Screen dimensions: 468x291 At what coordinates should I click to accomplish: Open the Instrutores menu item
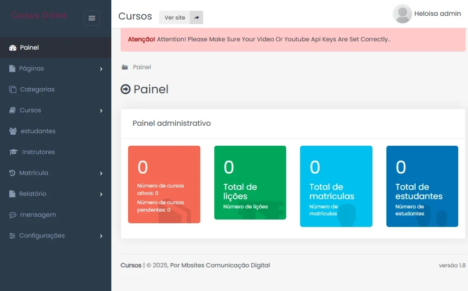pos(56,152)
